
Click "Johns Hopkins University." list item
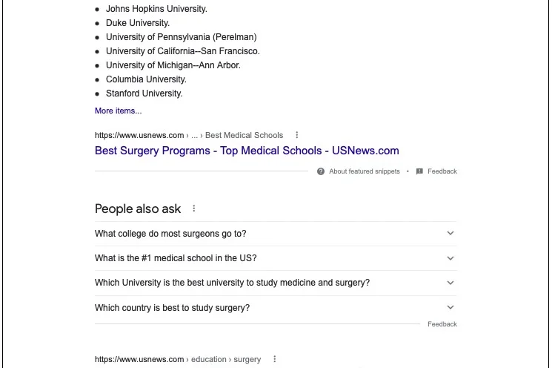[156, 9]
